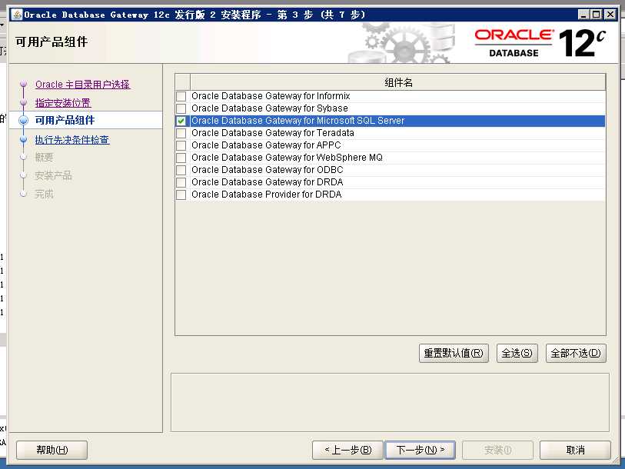Image resolution: width=625 pixels, height=469 pixels.
Task: Click the current step bullet beside 可用产品组件
Action: click(24, 120)
